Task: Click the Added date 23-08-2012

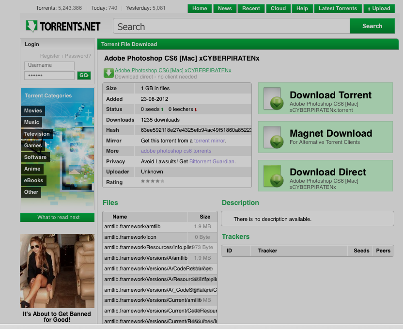Action: tap(154, 99)
